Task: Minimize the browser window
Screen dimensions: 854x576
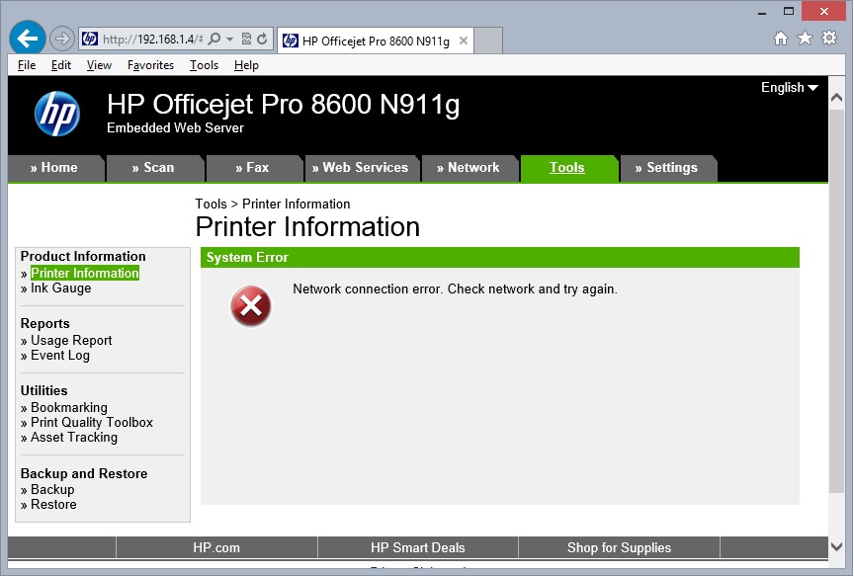Action: click(x=762, y=12)
